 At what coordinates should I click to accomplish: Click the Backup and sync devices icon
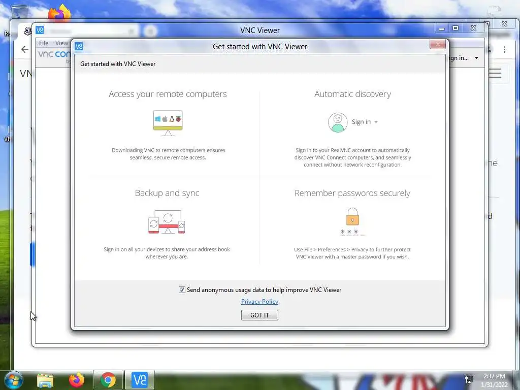(167, 221)
